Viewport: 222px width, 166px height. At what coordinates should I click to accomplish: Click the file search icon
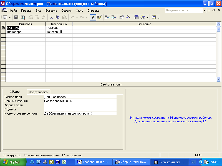click(x=23, y=17)
